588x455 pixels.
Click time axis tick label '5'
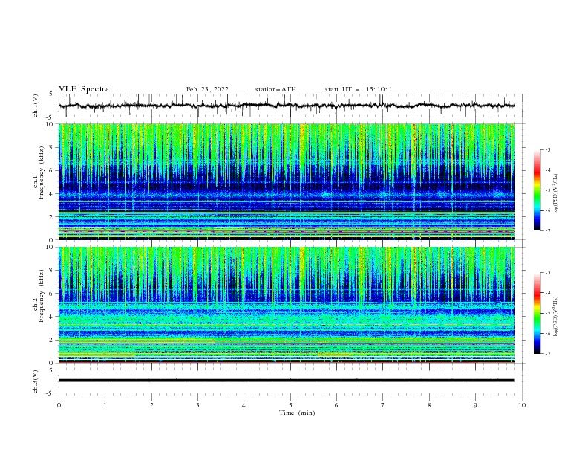pos(290,405)
